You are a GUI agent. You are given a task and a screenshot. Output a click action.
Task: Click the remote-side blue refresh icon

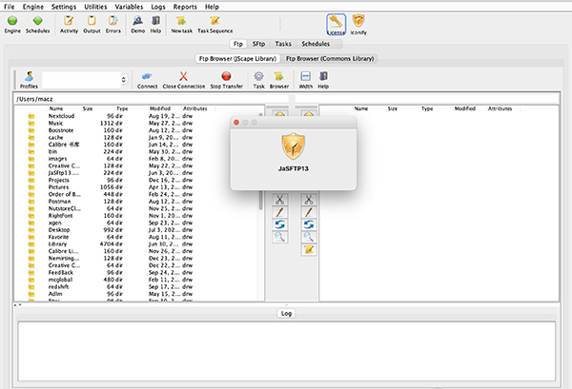[309, 224]
